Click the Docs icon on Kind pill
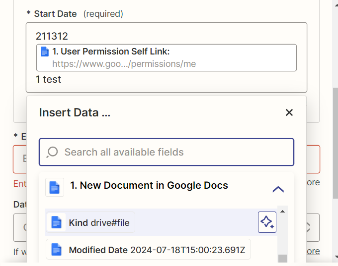Image resolution: width=338 pixels, height=266 pixels. pos(57,222)
